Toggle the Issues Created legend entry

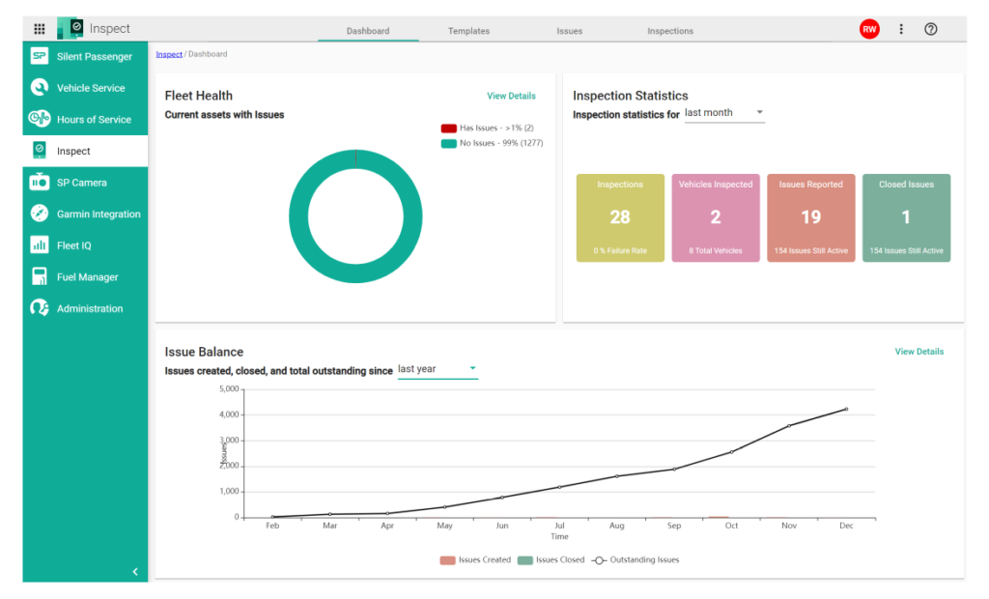click(475, 559)
